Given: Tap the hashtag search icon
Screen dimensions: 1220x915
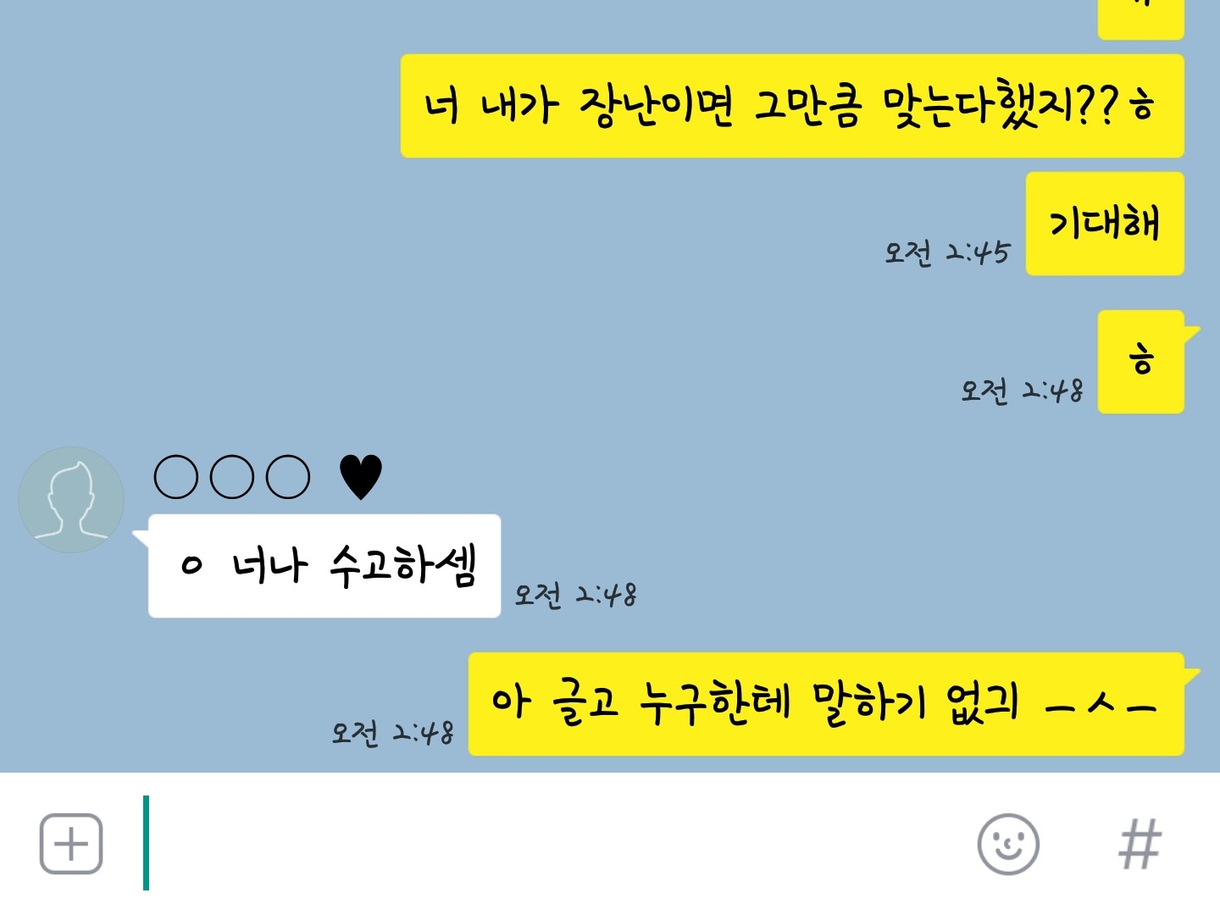Looking at the screenshot, I should pos(1140,844).
